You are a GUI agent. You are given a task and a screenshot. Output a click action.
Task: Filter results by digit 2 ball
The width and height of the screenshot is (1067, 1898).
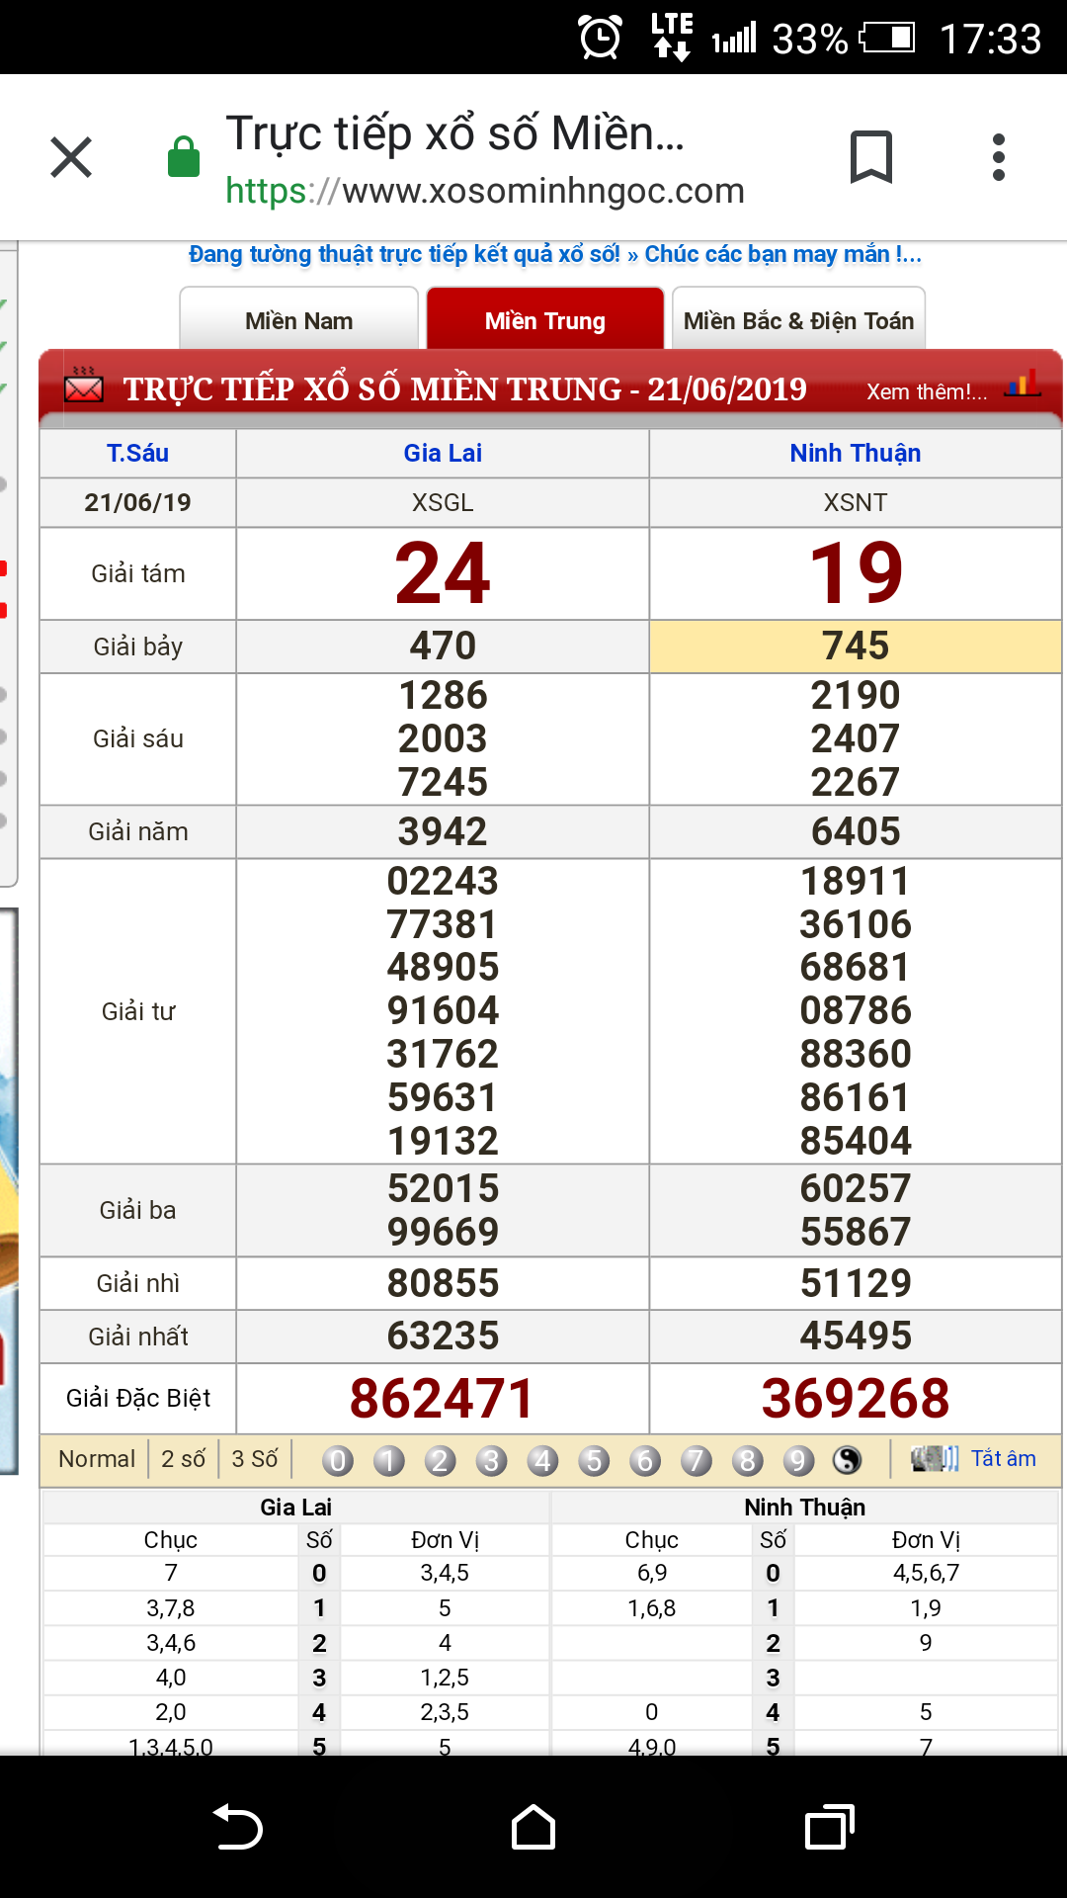tap(441, 1460)
